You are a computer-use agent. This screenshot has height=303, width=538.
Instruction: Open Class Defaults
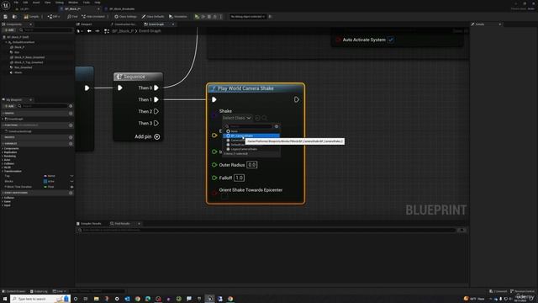click(x=153, y=17)
